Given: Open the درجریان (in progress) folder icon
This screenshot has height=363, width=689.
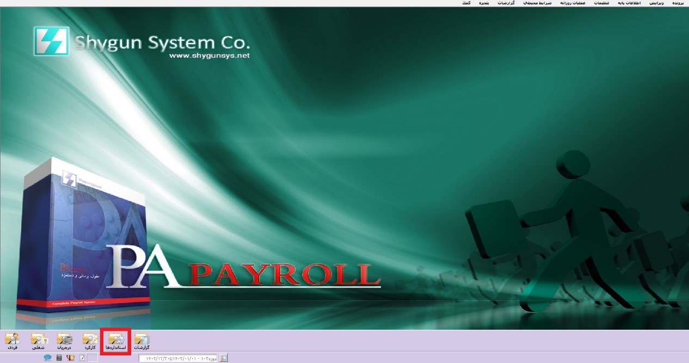Looking at the screenshot, I should click(64, 341).
